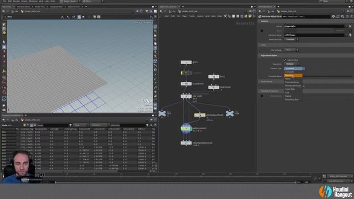Select the attribadjustfloat1 node
354x199 pixels.
click(x=200, y=115)
